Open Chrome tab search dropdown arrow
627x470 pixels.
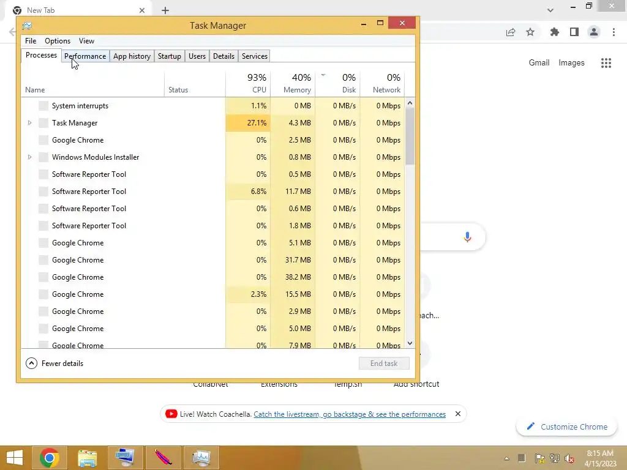550,10
